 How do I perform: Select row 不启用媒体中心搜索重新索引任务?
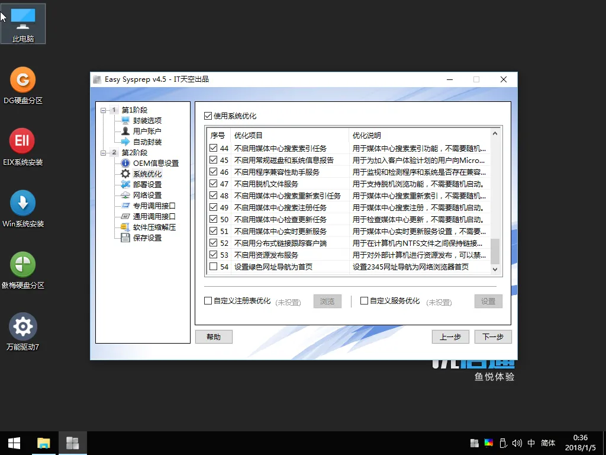(348, 196)
